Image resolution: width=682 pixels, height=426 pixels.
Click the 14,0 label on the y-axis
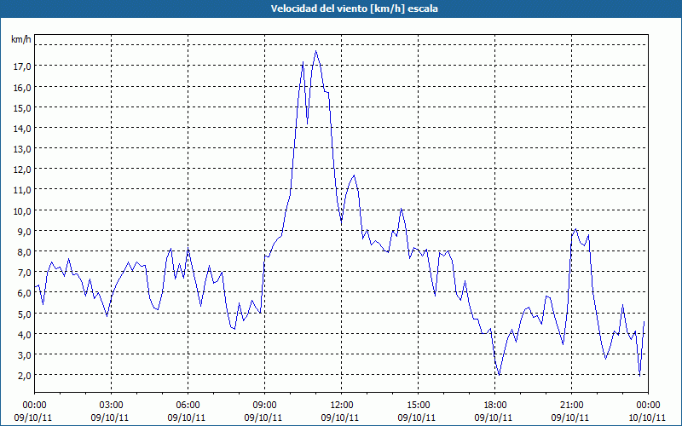click(22, 129)
